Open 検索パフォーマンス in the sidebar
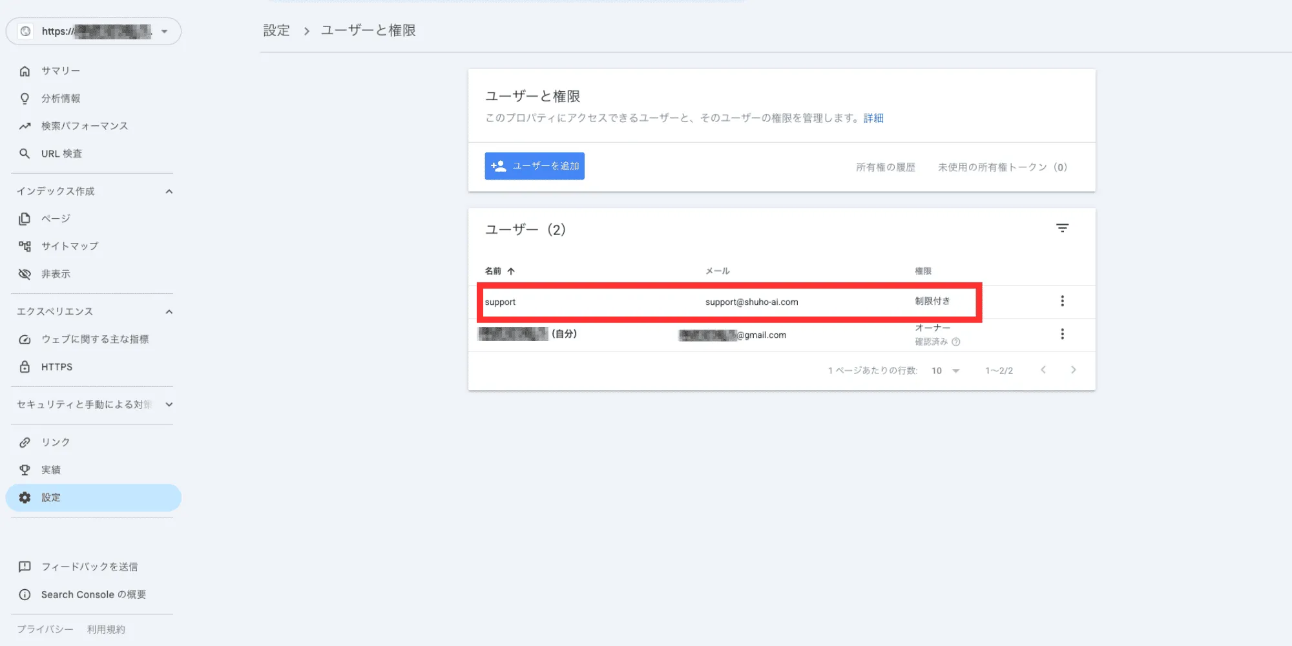This screenshot has height=646, width=1292. (x=93, y=126)
